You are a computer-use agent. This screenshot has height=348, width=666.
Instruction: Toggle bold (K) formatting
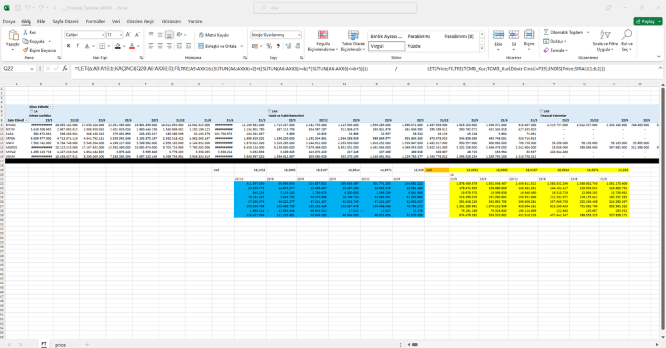click(x=69, y=46)
